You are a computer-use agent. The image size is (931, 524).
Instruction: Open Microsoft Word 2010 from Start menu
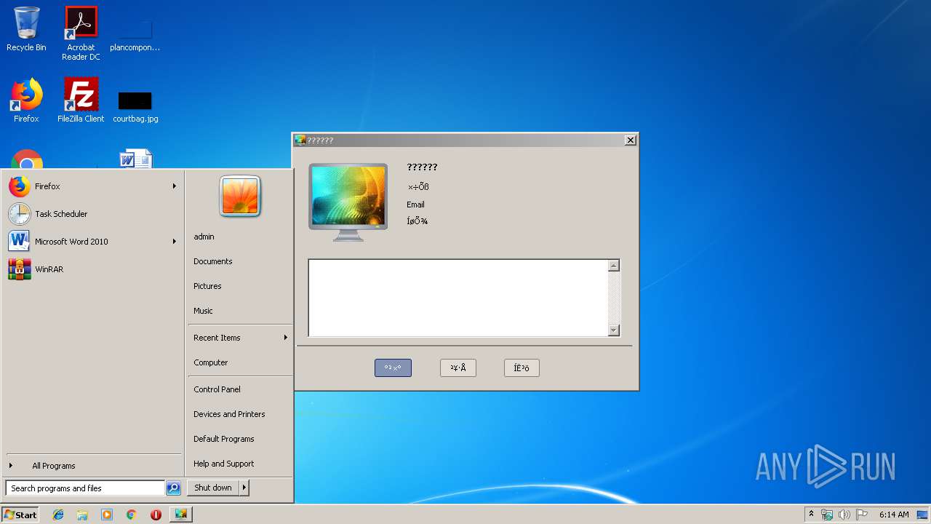92,242
